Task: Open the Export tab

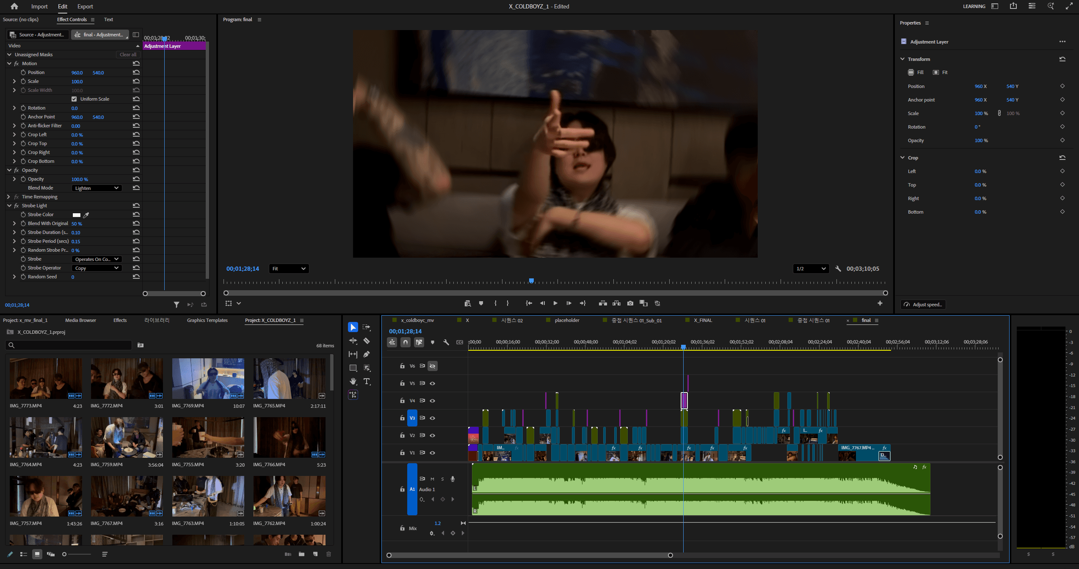Action: [85, 6]
